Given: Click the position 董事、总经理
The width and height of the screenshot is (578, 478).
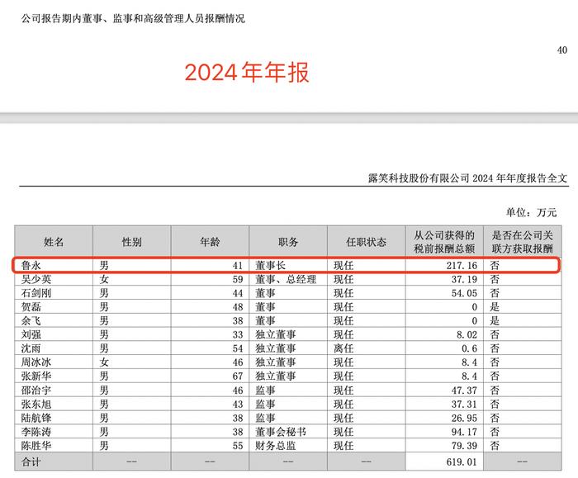Looking at the screenshot, I should (286, 279).
